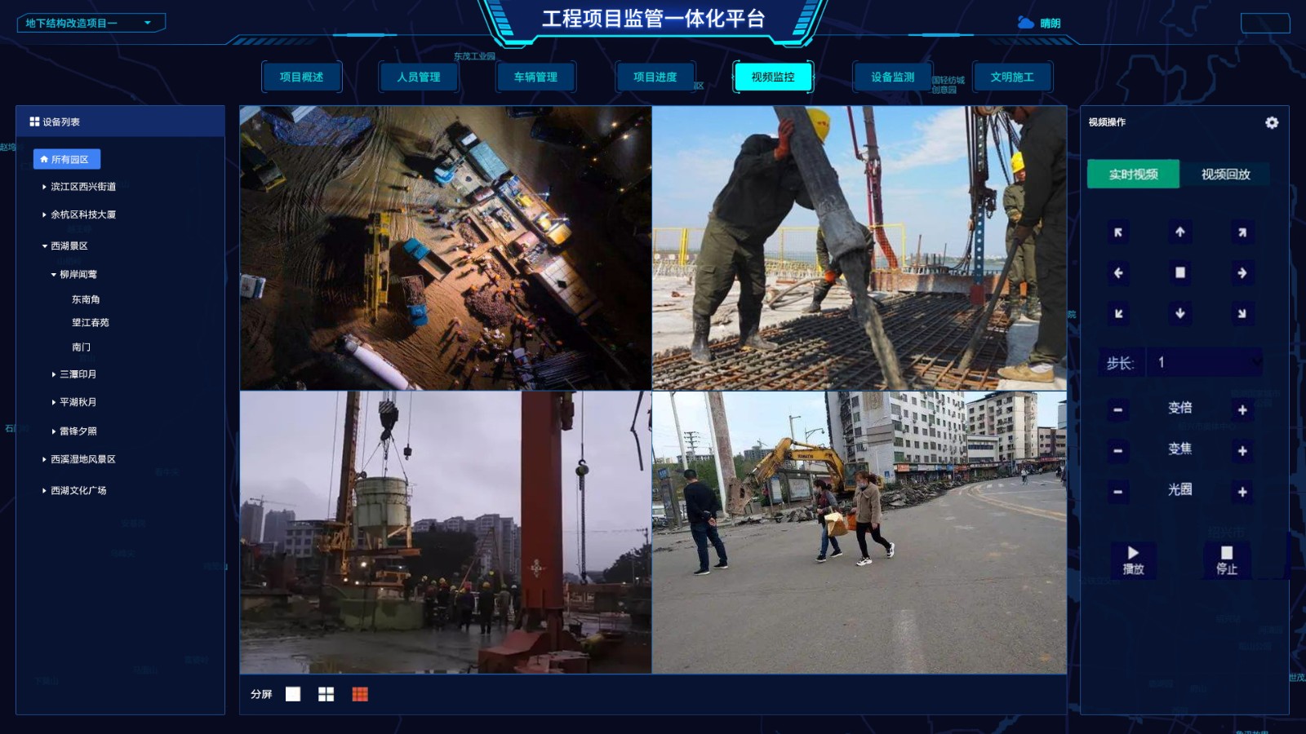Viewport: 1306px width, 734px height.
Task: Click the 设备列表 panel title
Action: tap(61, 122)
